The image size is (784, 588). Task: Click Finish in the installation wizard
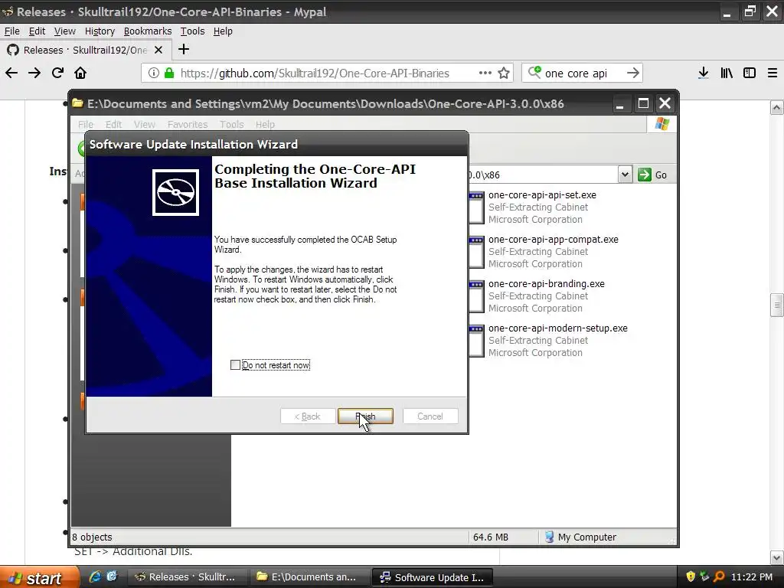tap(365, 416)
